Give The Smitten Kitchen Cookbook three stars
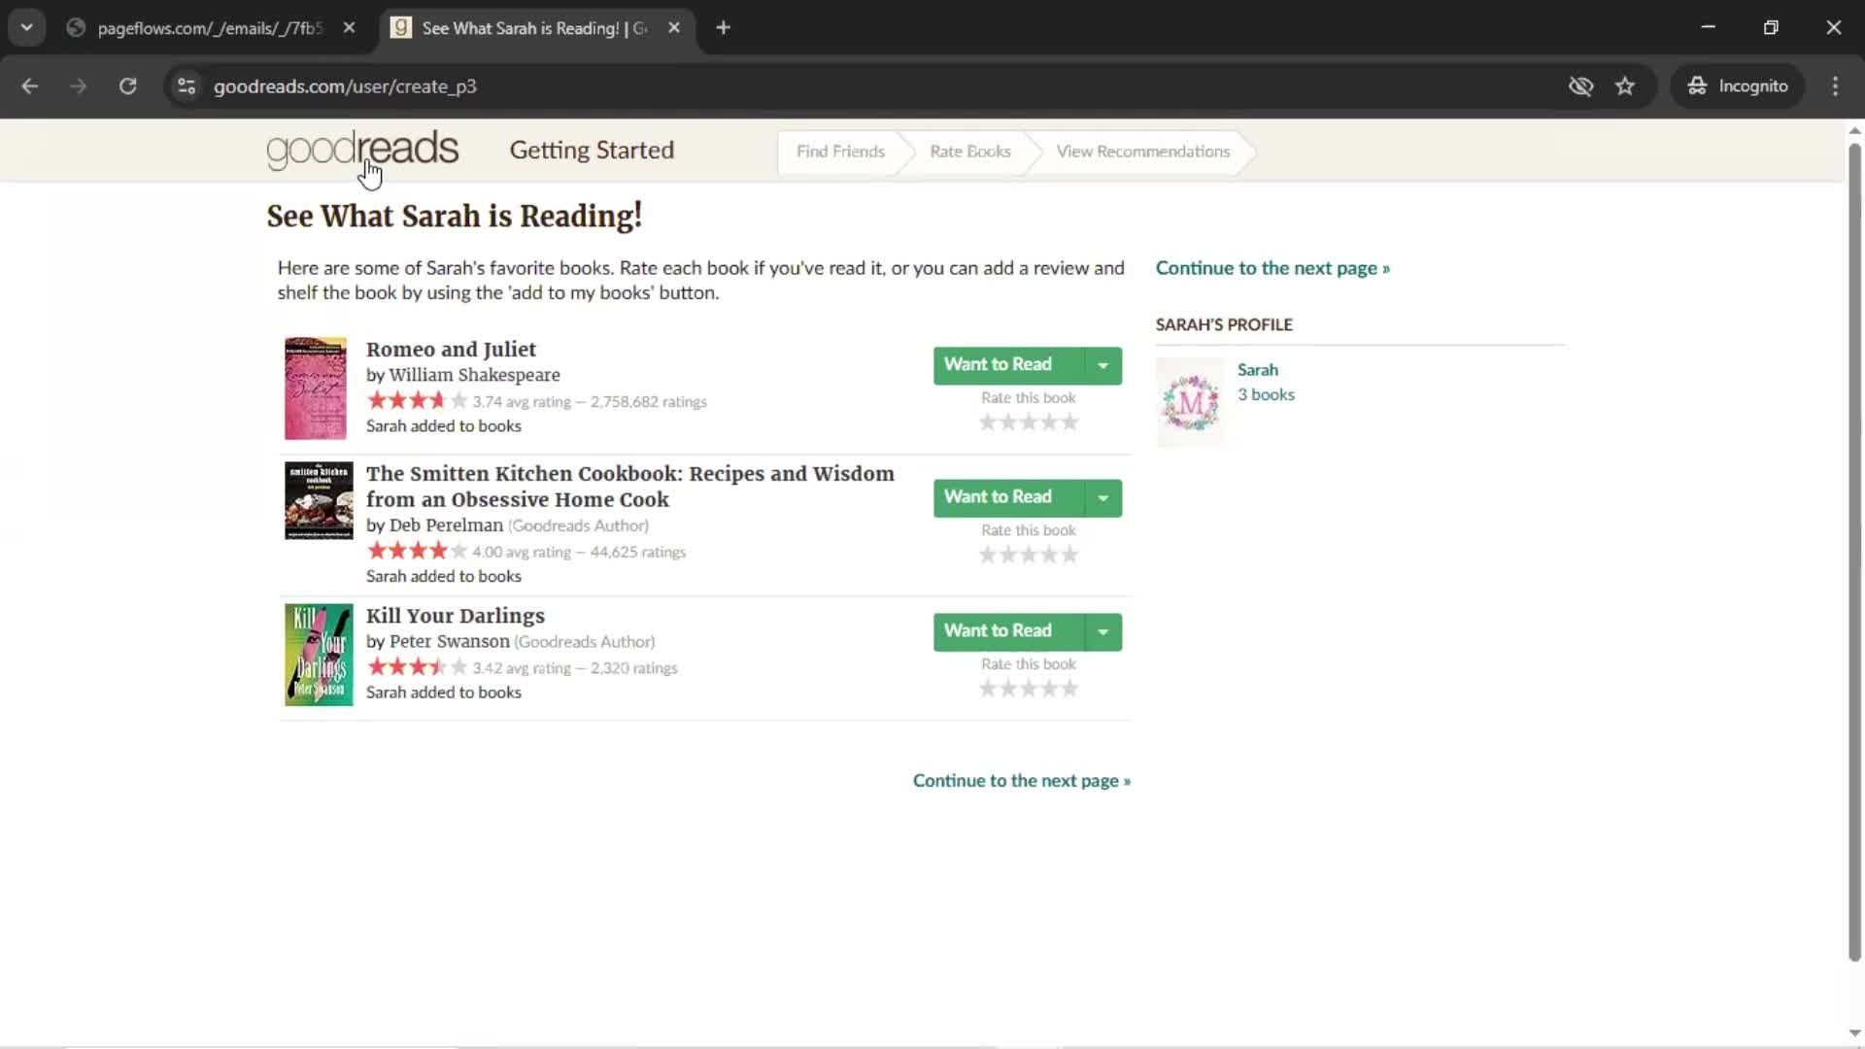 coord(1029,555)
